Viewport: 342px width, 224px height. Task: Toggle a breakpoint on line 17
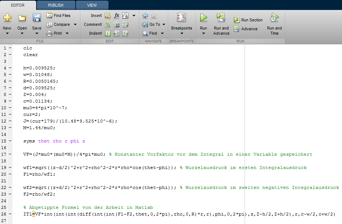pos(10,154)
